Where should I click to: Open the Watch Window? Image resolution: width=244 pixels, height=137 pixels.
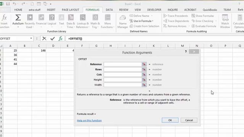coord(225,21)
